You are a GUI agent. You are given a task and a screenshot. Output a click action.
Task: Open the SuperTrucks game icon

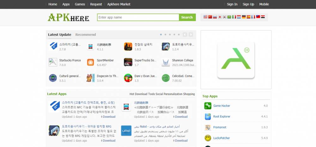pyautogui.click(x=128, y=62)
